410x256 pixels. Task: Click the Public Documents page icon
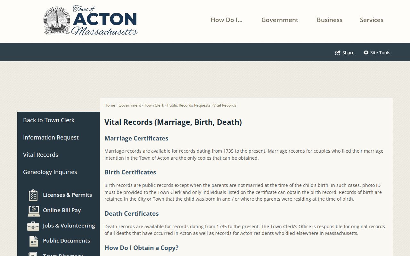[x=33, y=241]
